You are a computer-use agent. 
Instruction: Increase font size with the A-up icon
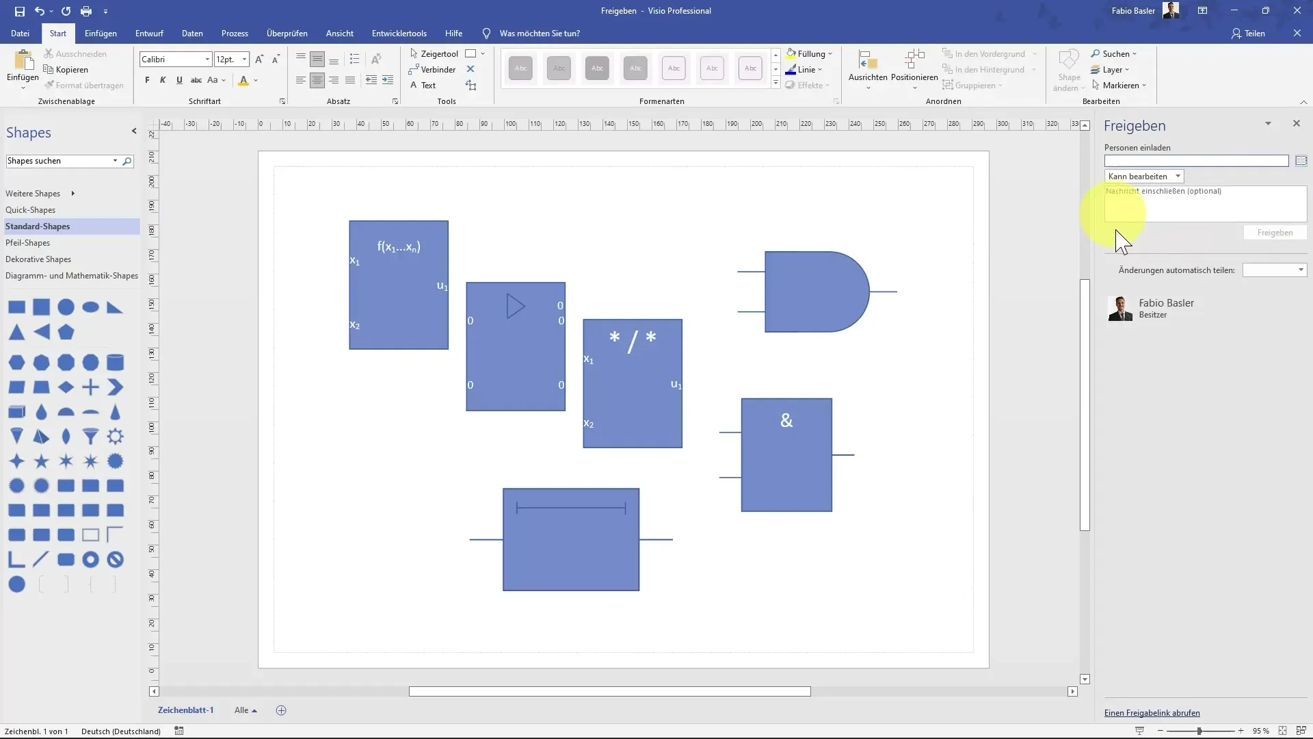click(259, 60)
